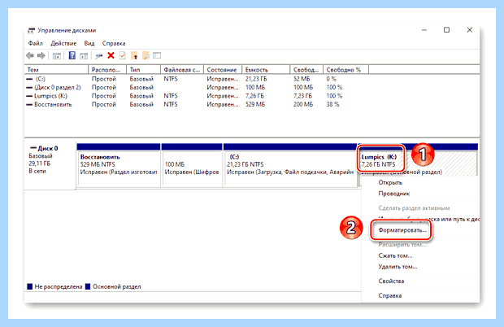
Task: Click the 529 МБ capacity cell in list
Action: click(x=255, y=104)
